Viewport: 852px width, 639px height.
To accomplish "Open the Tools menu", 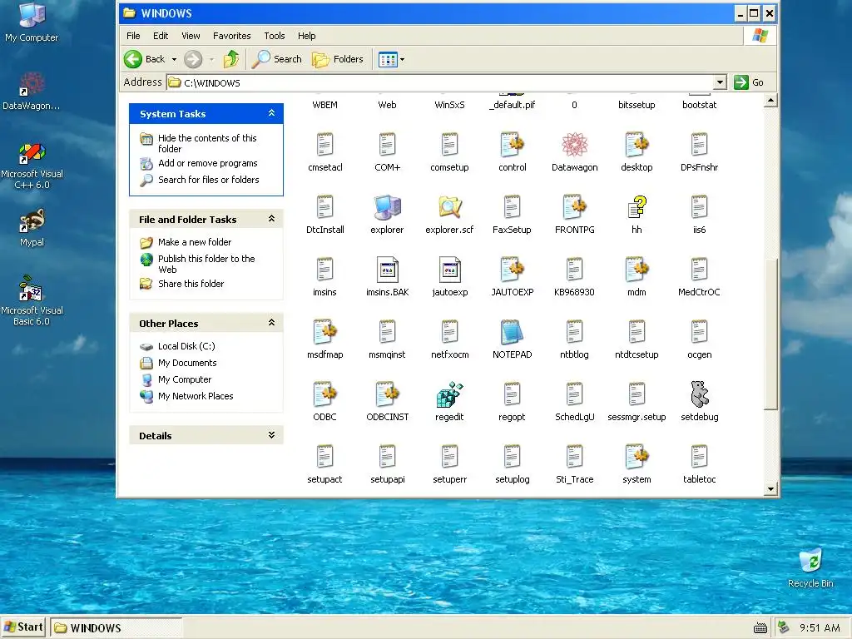I will (275, 36).
